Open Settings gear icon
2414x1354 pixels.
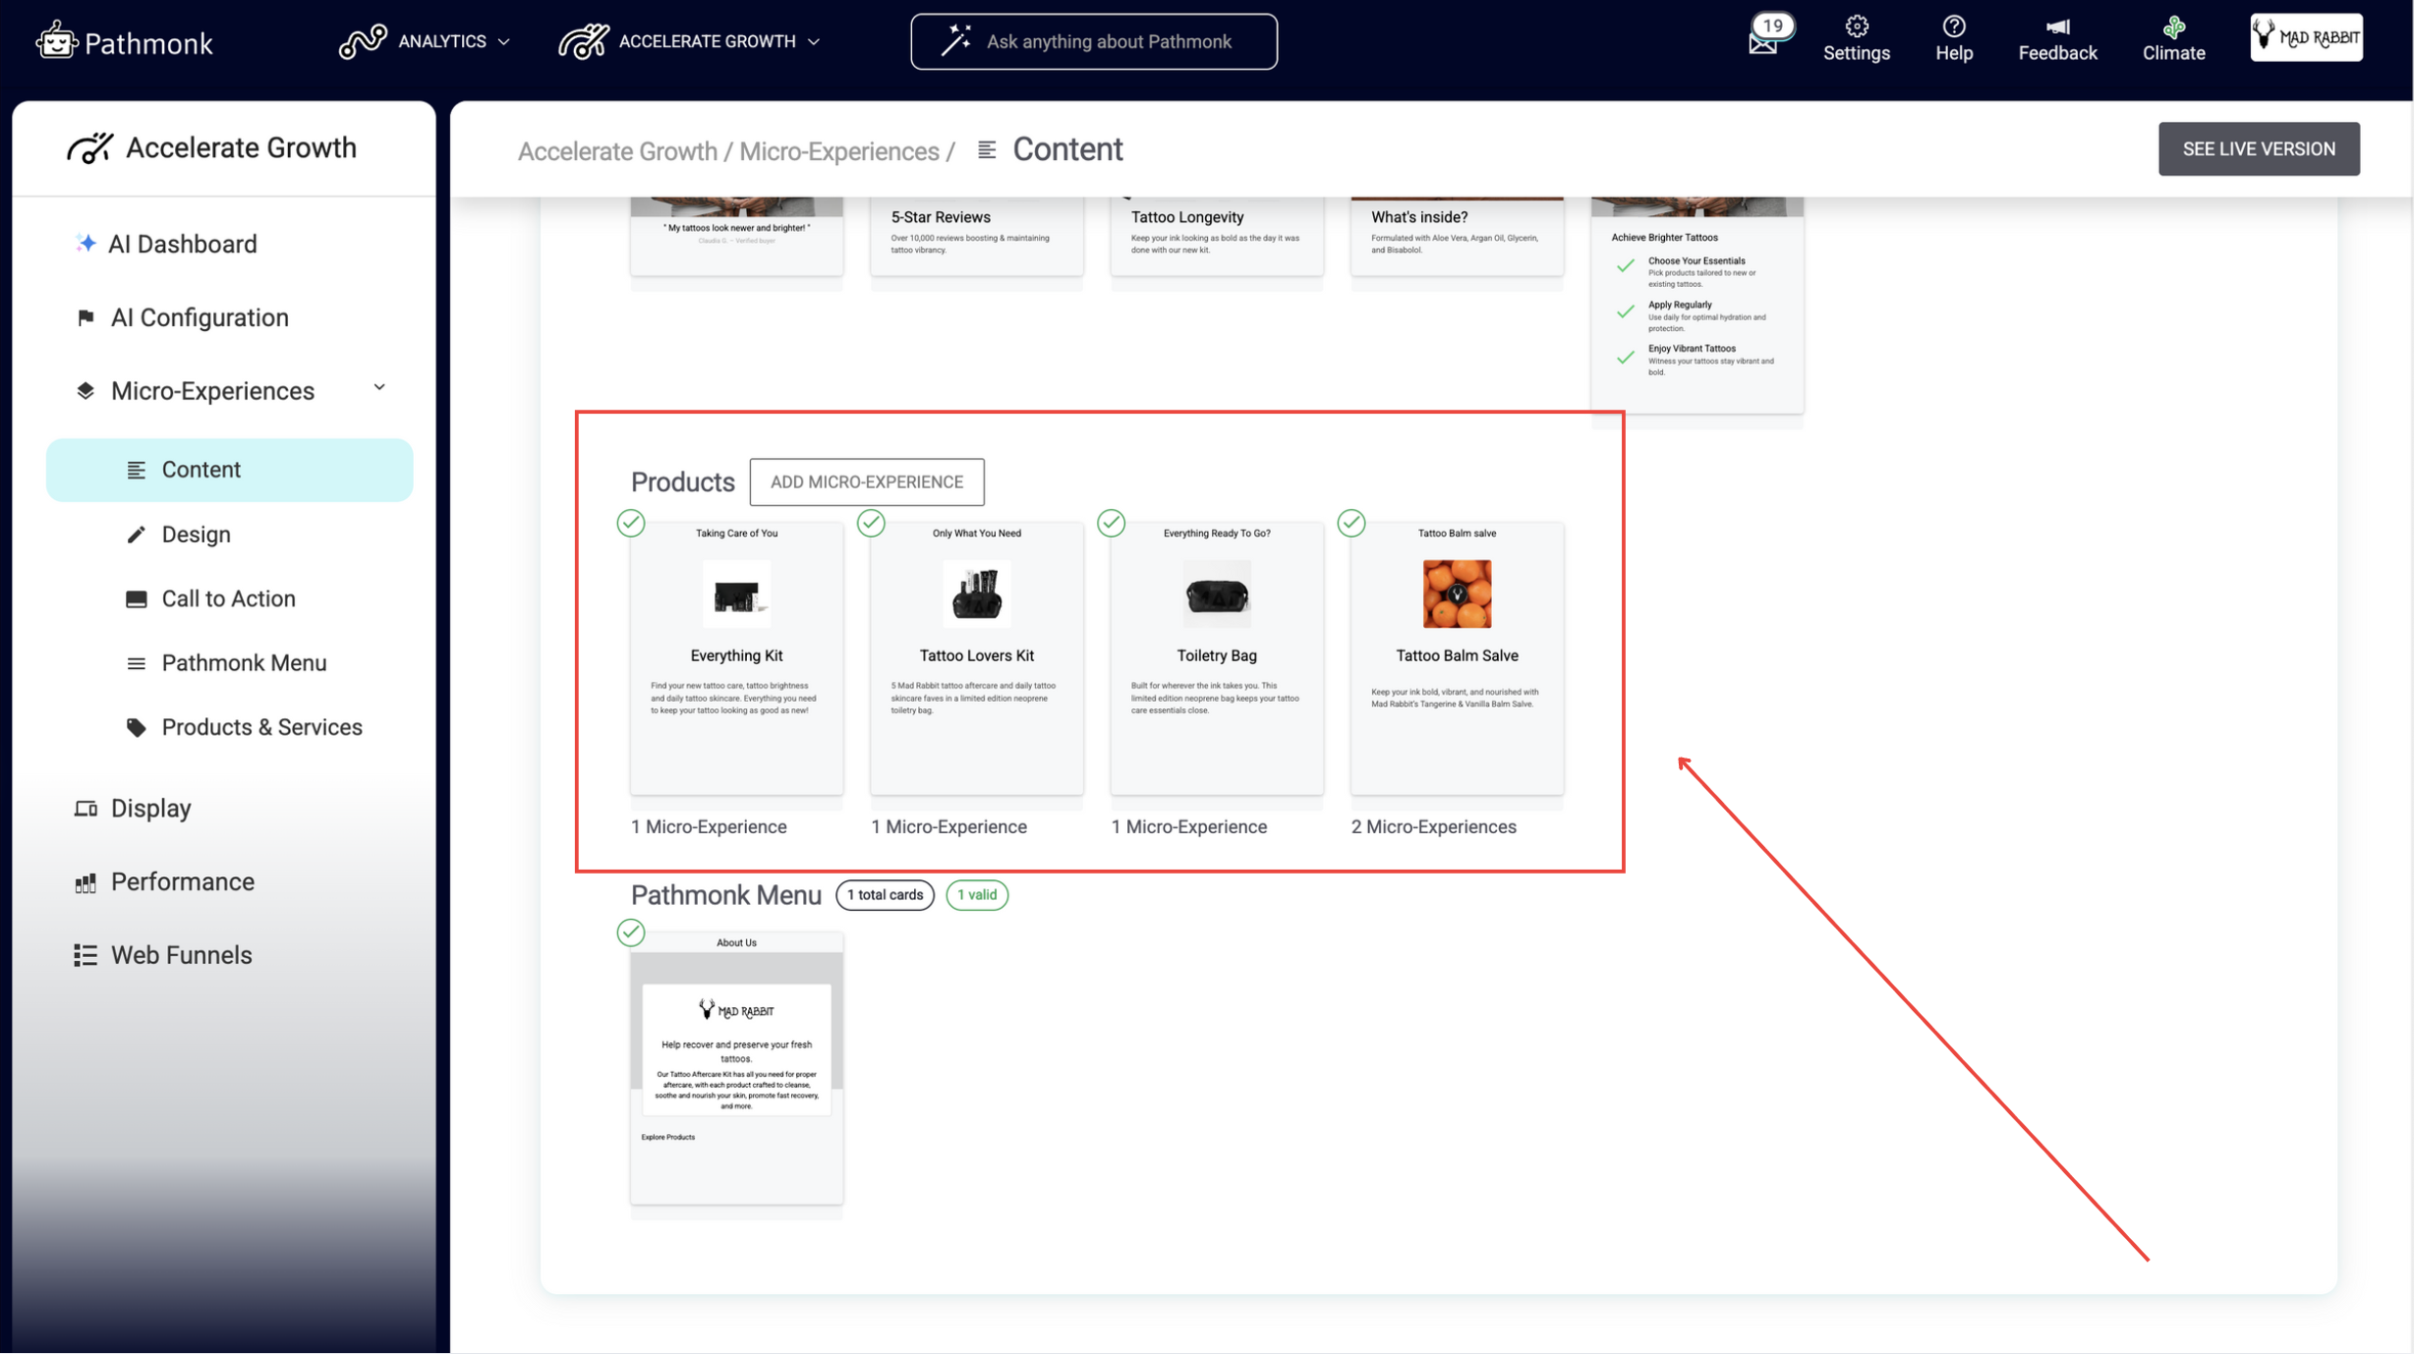pos(1856,27)
